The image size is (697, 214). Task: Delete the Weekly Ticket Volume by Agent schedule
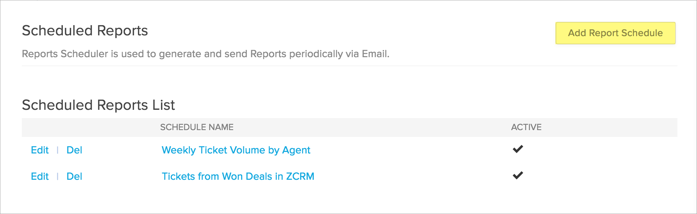[74, 150]
